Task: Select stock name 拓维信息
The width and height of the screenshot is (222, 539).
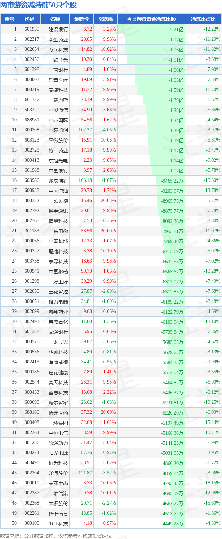Action: 58,514
